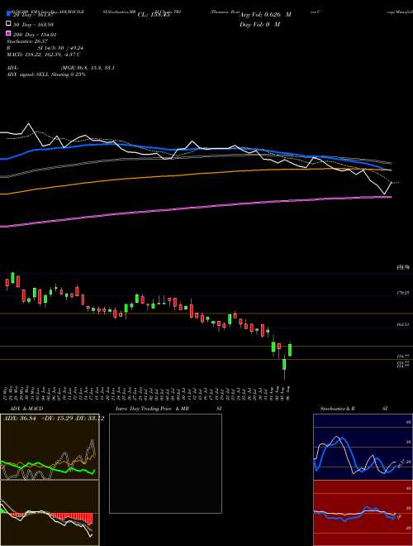Select the 200 Day moving average value text
This screenshot has width=413, height=546.
[x=35, y=34]
